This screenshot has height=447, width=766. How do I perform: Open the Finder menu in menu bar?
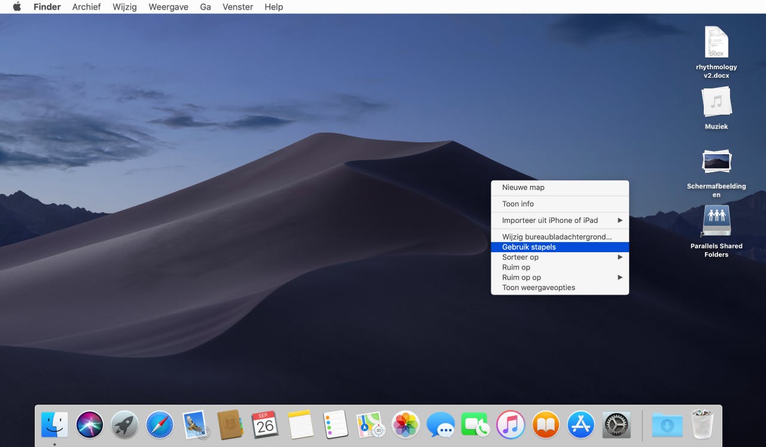pos(47,7)
